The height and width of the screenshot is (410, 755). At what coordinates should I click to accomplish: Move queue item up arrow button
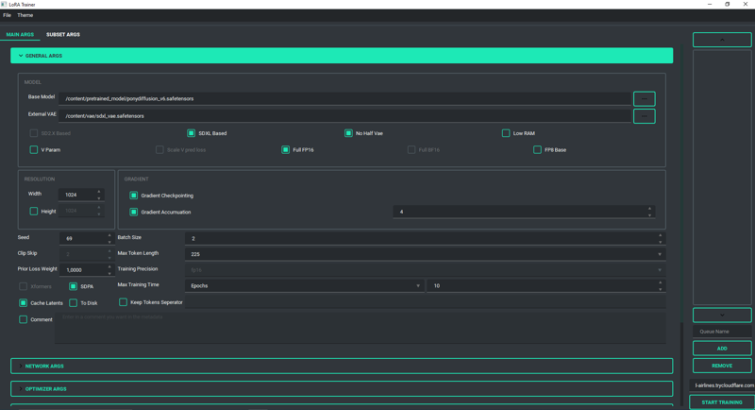pos(722,40)
